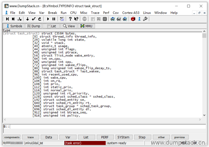Click the question mark help icon

[70, 19]
